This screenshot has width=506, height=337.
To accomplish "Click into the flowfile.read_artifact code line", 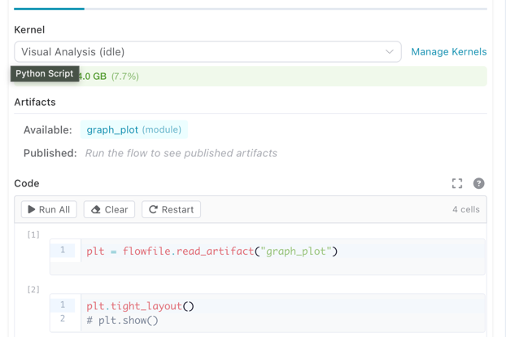I will [212, 252].
